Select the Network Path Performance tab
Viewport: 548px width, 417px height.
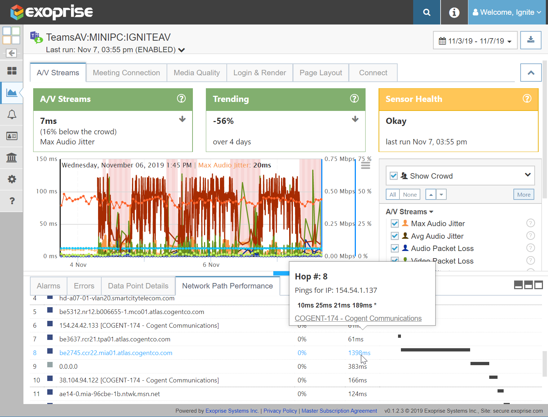(227, 286)
